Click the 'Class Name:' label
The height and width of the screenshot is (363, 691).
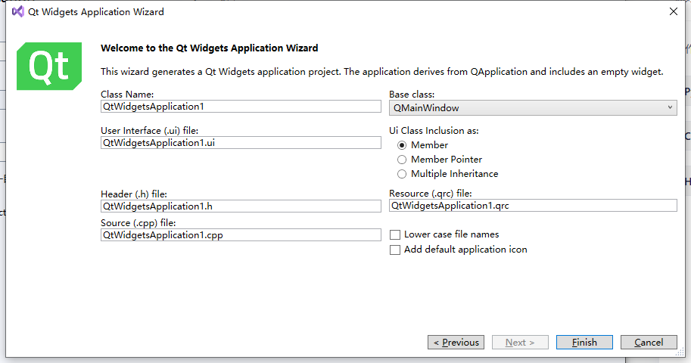127,95
